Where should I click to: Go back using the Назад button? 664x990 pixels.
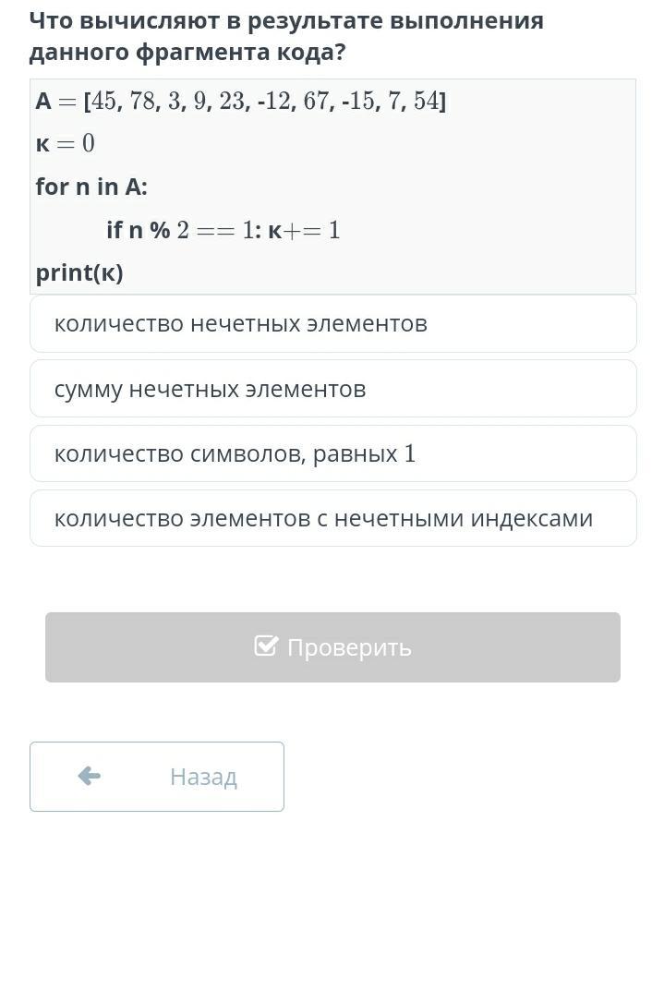click(157, 777)
